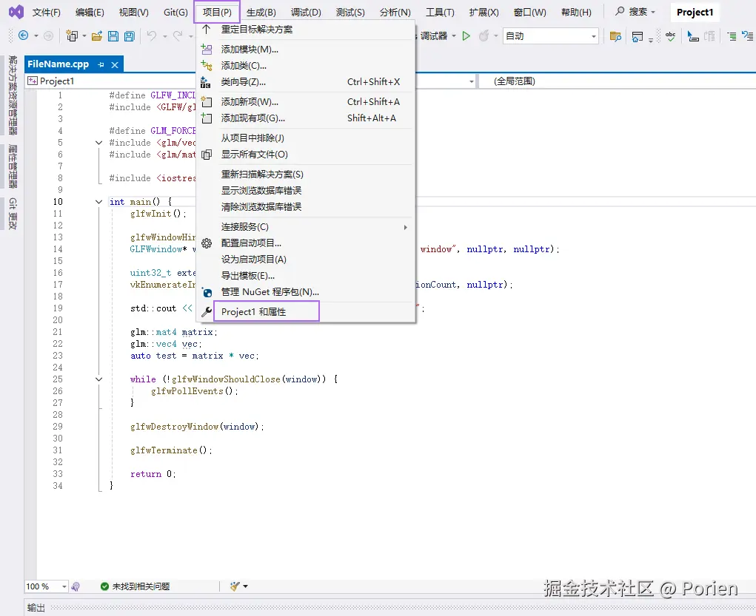Screen dimensions: 756x616
Task: Click the redo arrow icon
Action: click(x=178, y=35)
